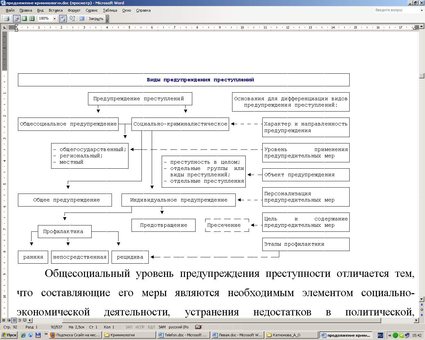Switch to Криминология folder taskbar button
Screen dimensions: 425x340
coord(129,335)
